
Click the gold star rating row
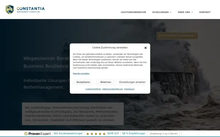(96, 134)
